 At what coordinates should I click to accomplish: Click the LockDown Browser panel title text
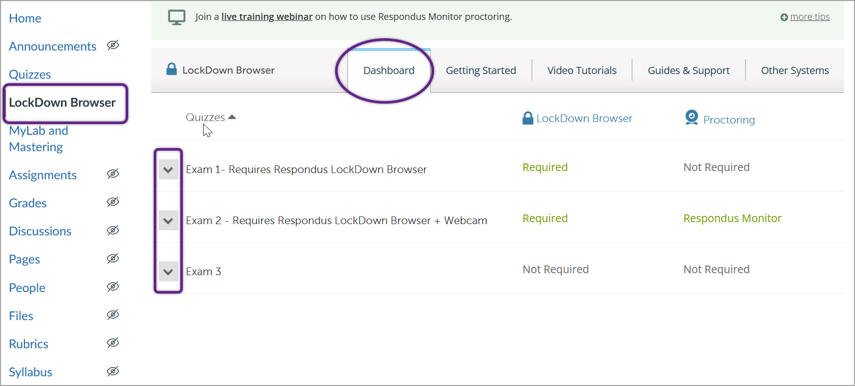[x=228, y=70]
